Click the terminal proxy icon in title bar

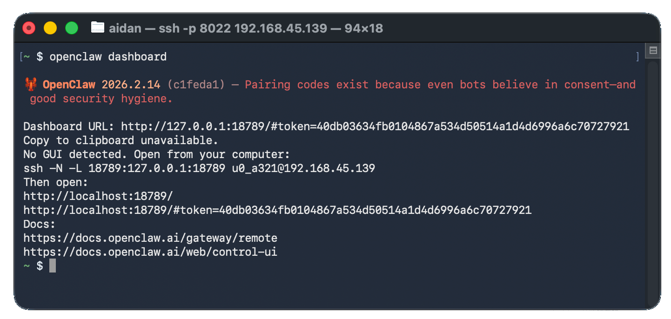(97, 27)
